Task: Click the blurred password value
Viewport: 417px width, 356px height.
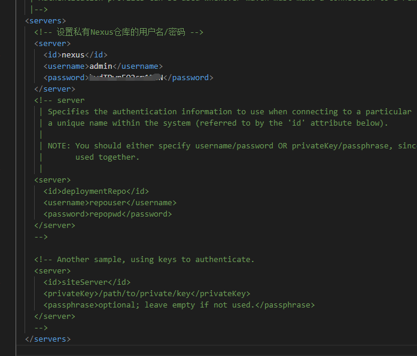Action: pos(126,78)
